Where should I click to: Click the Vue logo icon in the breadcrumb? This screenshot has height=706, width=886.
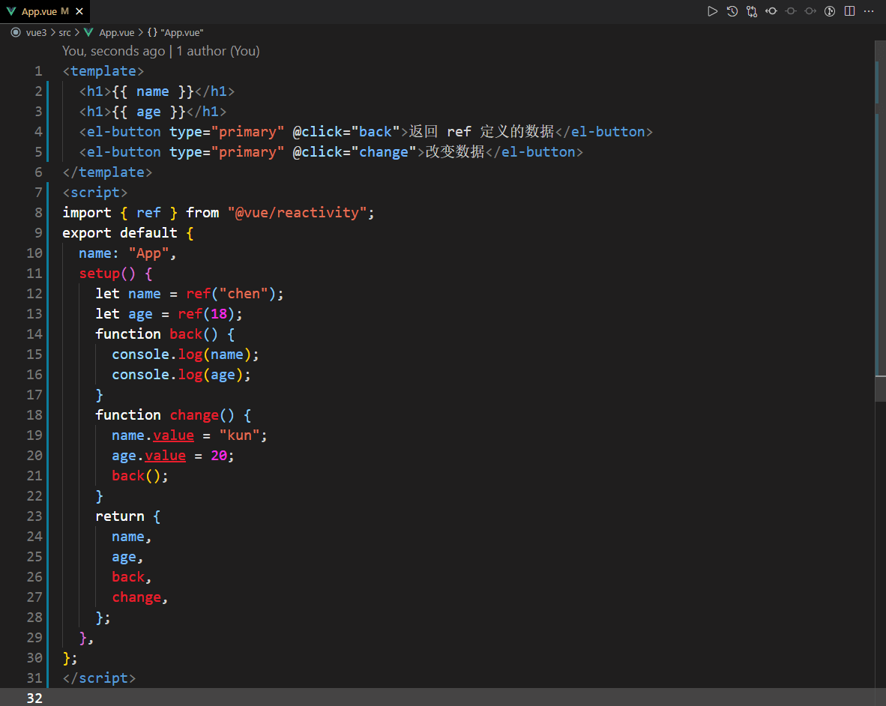pyautogui.click(x=88, y=32)
